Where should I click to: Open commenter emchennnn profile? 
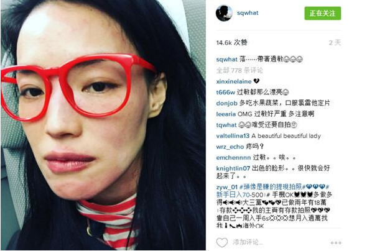233,158
